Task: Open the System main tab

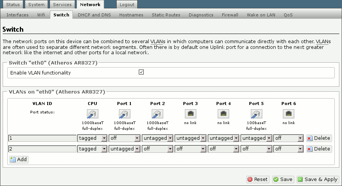Action: pyautogui.click(x=36, y=4)
